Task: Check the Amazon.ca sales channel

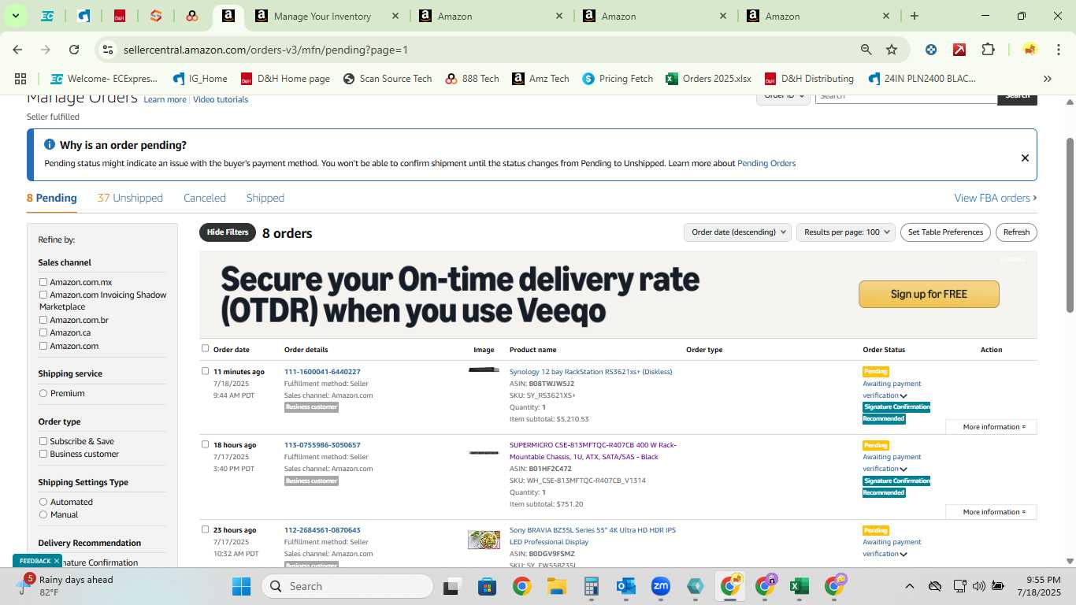Action: click(x=43, y=332)
